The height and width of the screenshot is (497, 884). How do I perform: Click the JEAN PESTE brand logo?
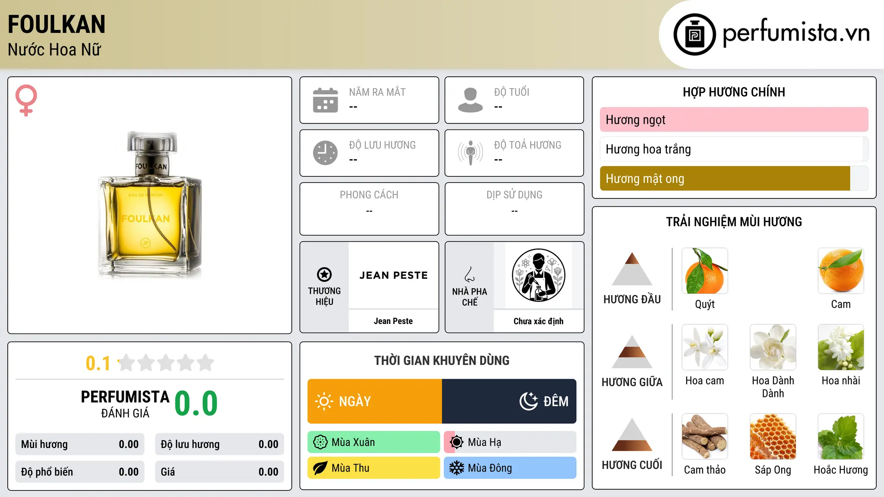tap(394, 275)
